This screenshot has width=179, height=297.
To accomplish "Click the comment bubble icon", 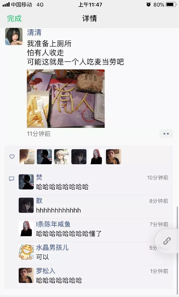I will tap(11, 179).
